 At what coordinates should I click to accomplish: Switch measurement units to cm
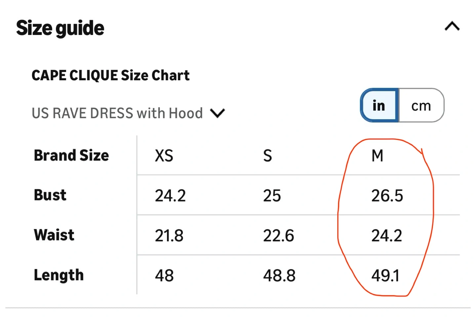pos(421,106)
